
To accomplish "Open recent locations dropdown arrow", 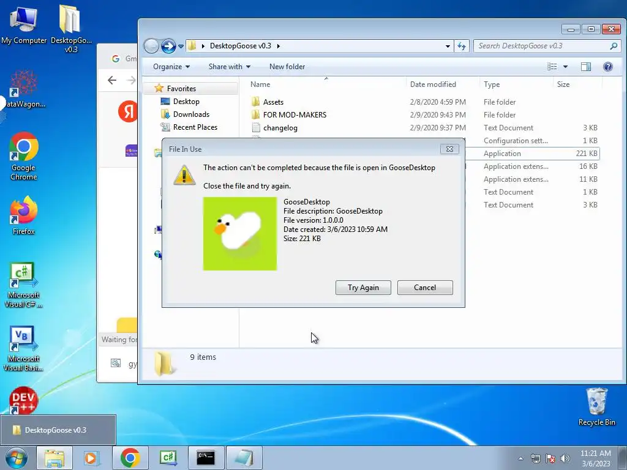I will coord(181,47).
